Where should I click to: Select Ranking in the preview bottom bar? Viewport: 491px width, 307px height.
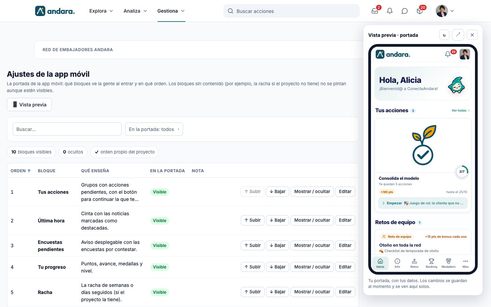coord(431,263)
